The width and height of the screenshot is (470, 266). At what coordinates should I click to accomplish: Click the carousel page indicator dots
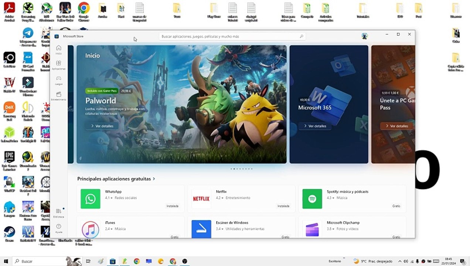tap(242, 169)
